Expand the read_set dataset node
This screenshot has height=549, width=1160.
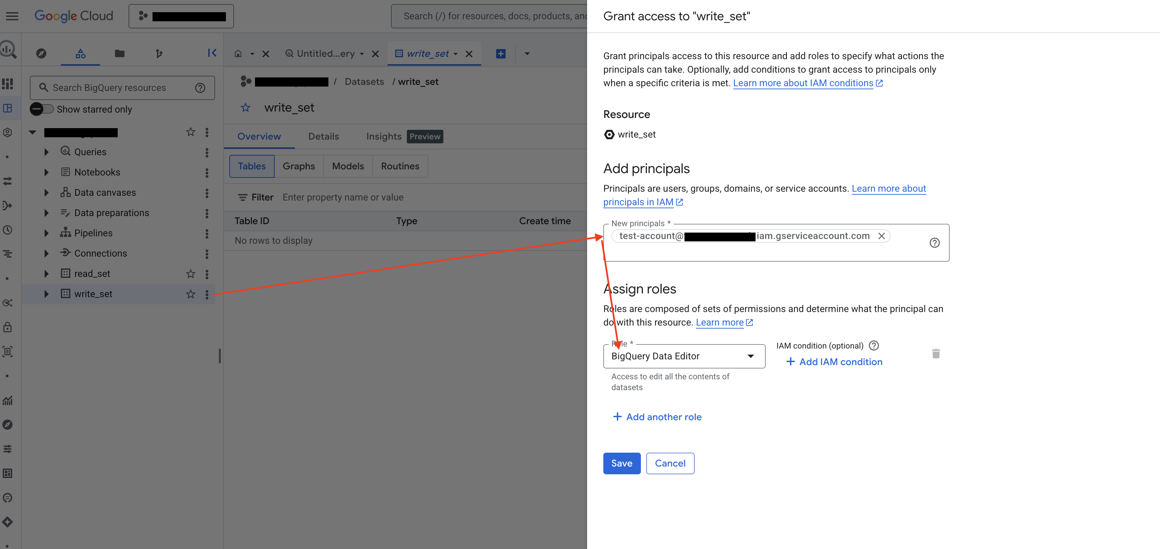pos(46,273)
